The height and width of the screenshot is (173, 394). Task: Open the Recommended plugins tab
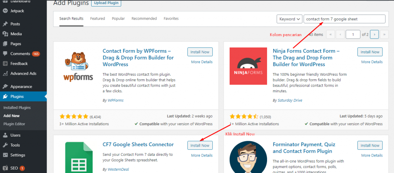click(x=144, y=18)
